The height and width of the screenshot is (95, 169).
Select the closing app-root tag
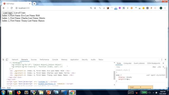[11, 79]
